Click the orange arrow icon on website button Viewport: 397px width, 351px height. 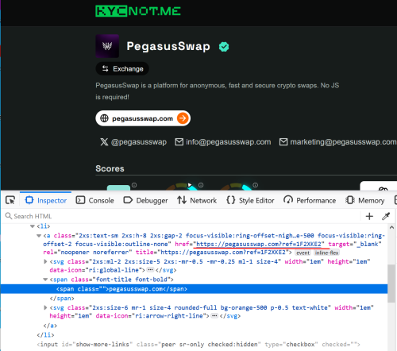pyautogui.click(x=183, y=118)
